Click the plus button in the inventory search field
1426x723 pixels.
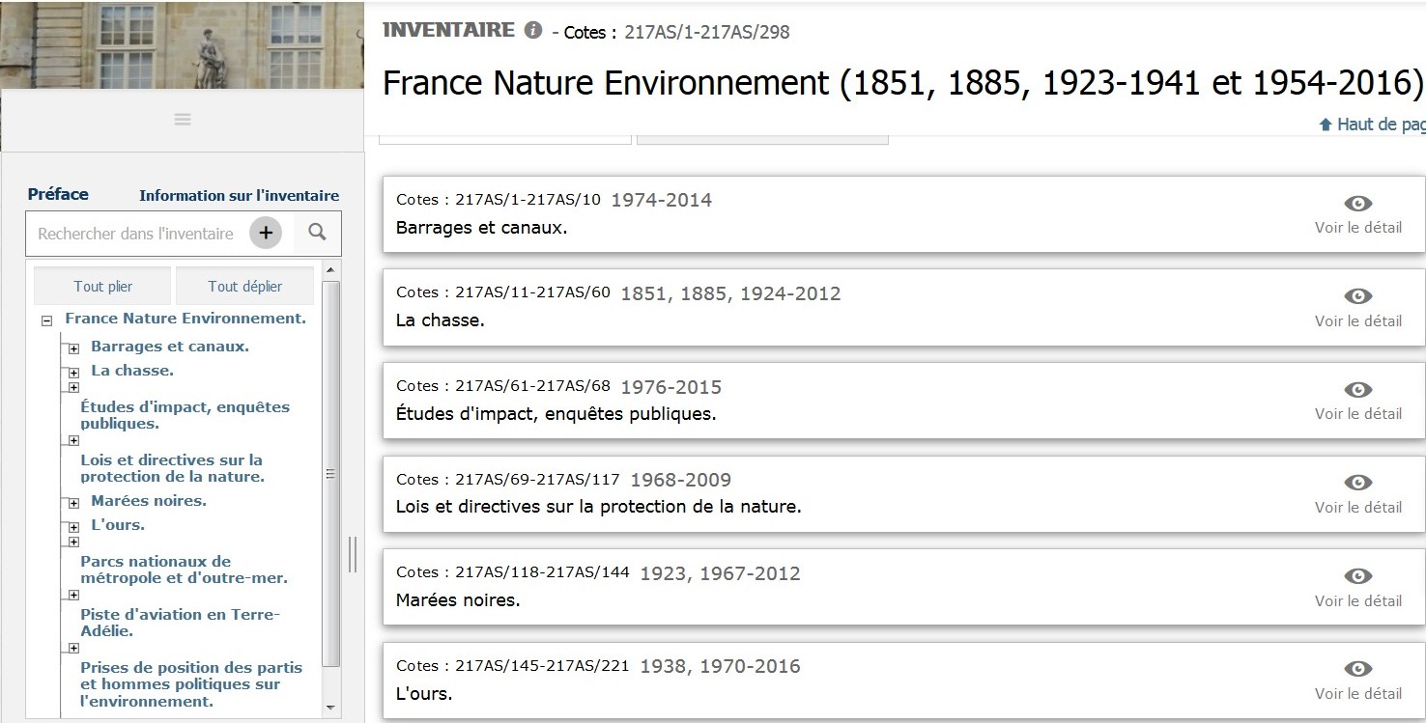point(266,233)
